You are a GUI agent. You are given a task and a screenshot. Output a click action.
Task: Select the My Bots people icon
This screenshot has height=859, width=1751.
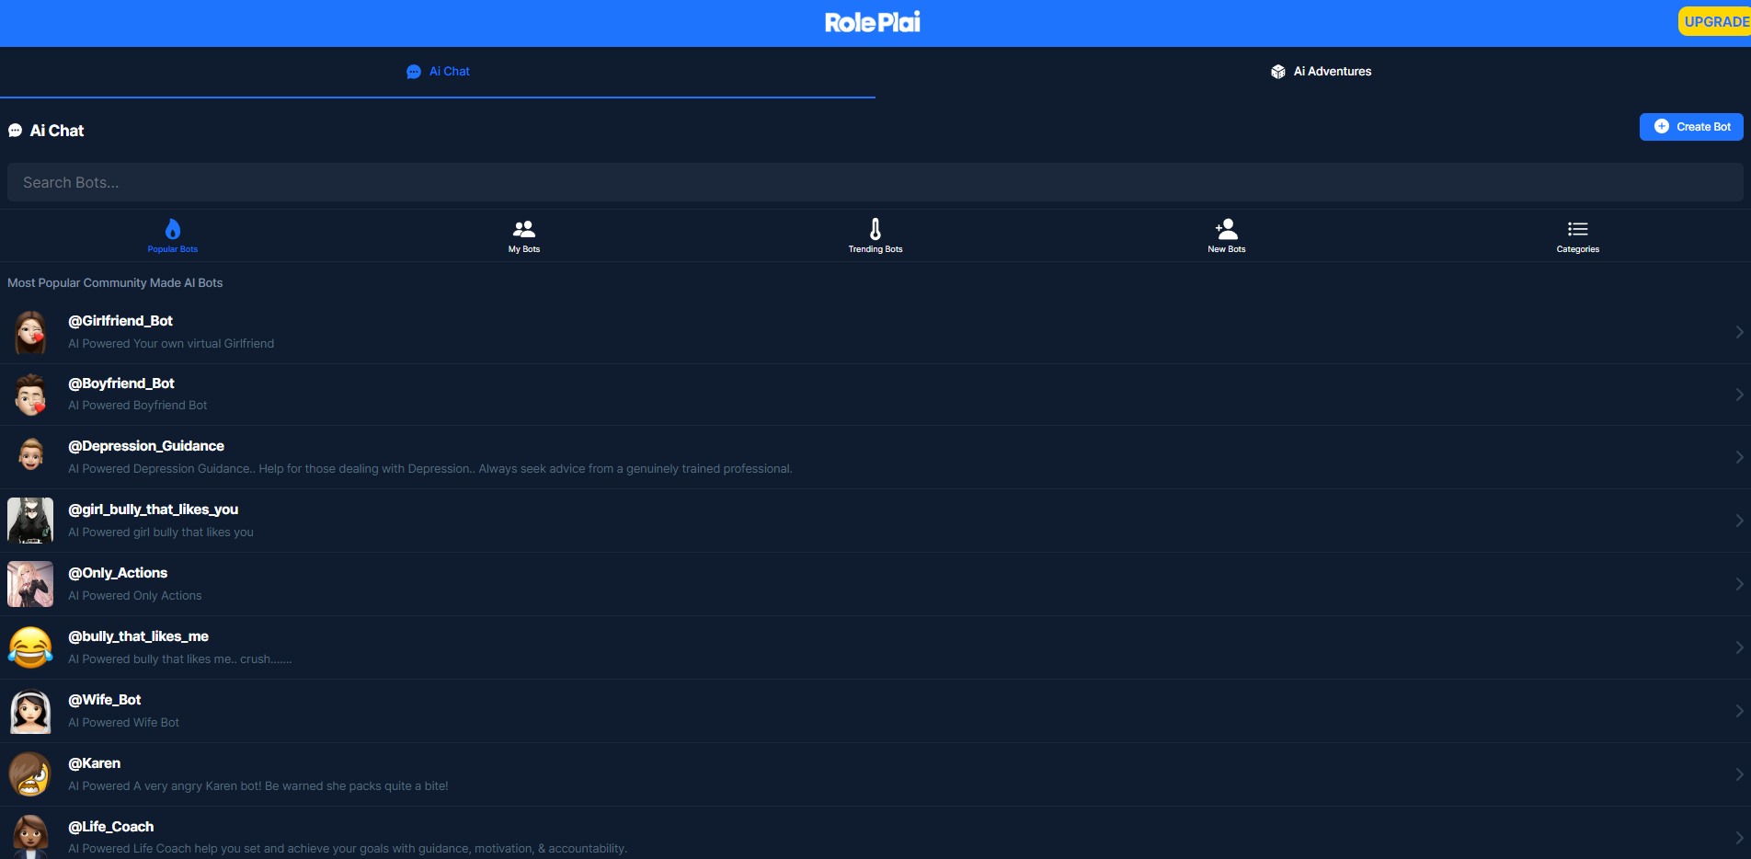tap(524, 229)
